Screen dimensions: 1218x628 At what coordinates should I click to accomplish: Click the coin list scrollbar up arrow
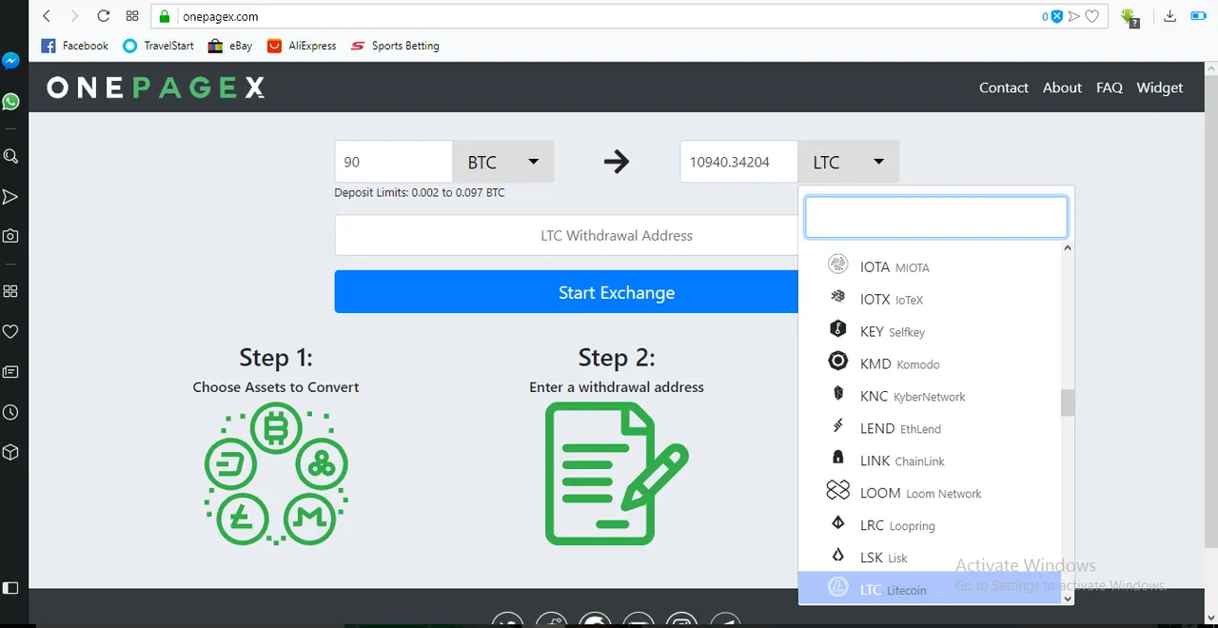[1068, 248]
